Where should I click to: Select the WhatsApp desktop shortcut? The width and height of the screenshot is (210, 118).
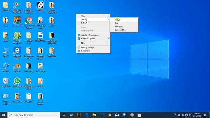tap(17, 82)
